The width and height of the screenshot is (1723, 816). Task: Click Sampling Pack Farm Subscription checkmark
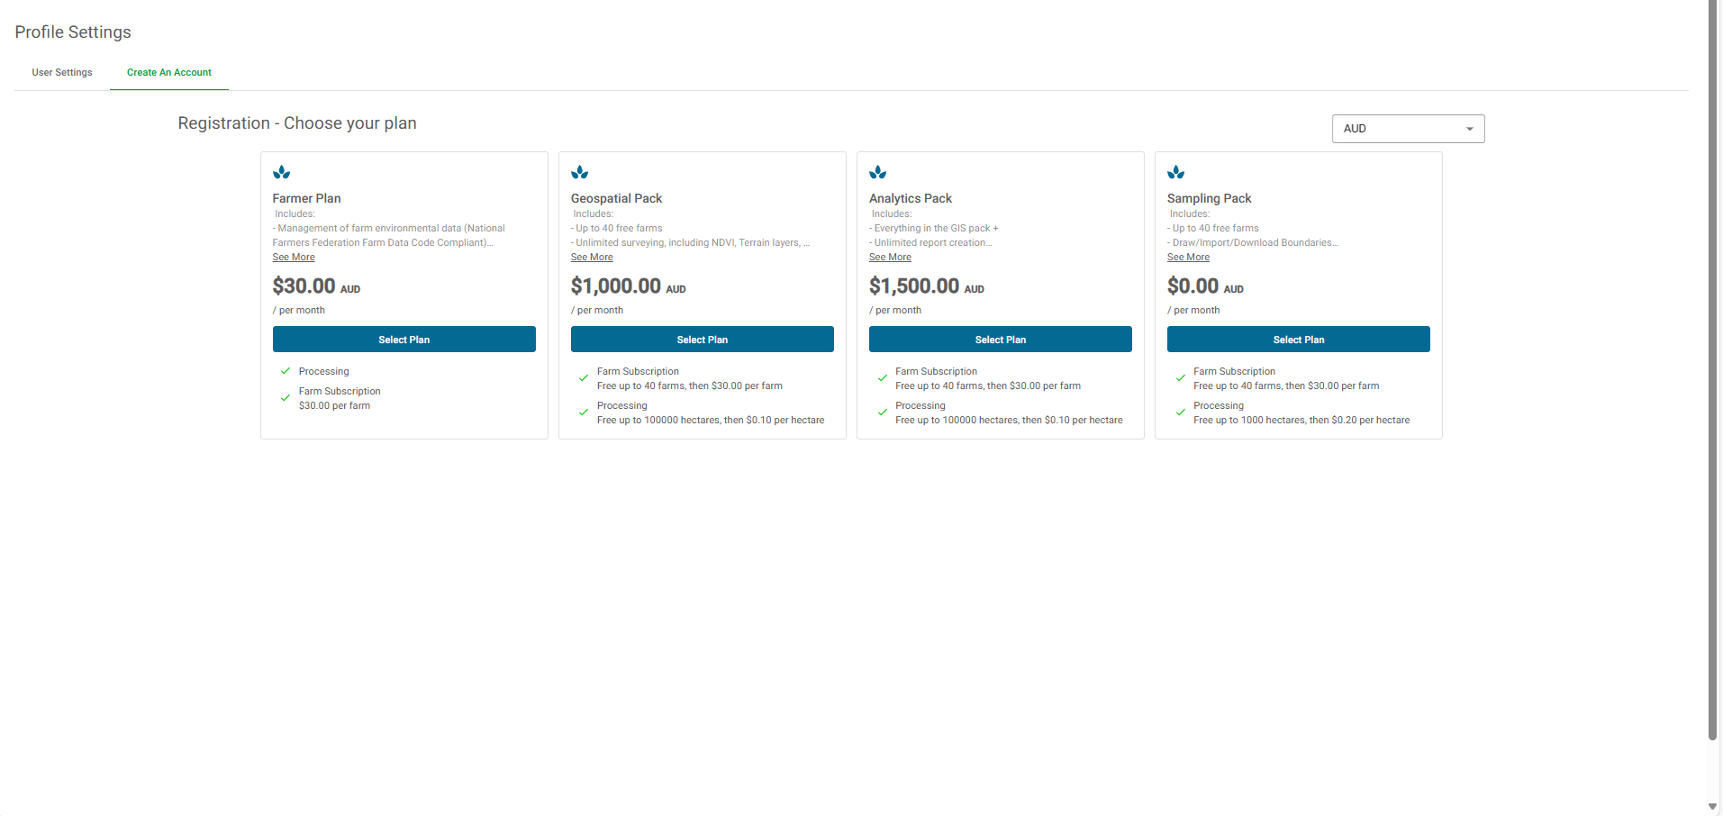coord(1180,378)
